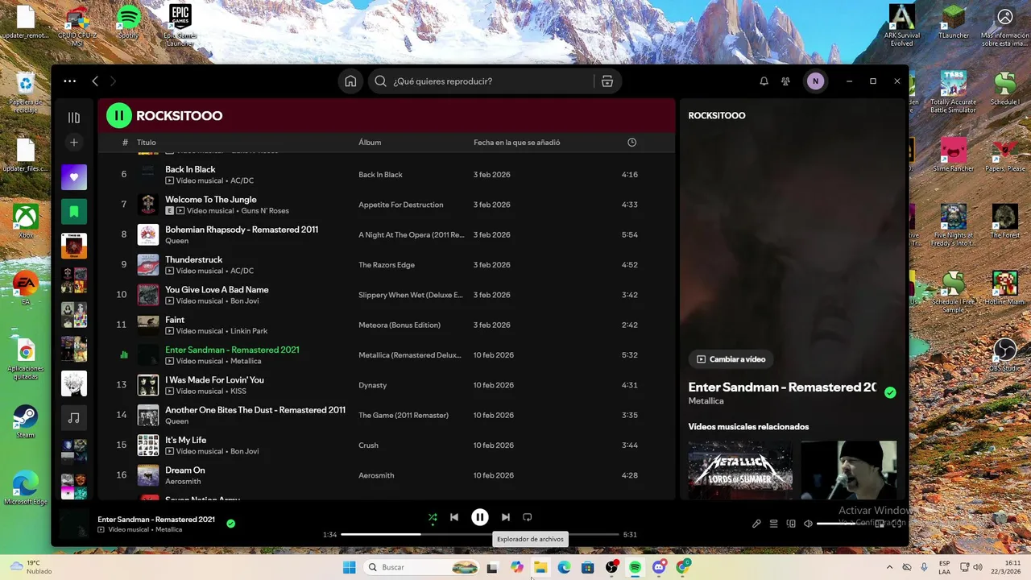Toggle repeat mode in player bar

click(528, 517)
